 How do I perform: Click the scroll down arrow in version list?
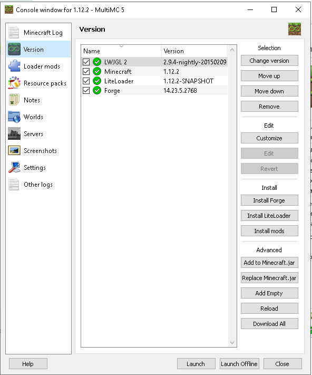coord(232,342)
